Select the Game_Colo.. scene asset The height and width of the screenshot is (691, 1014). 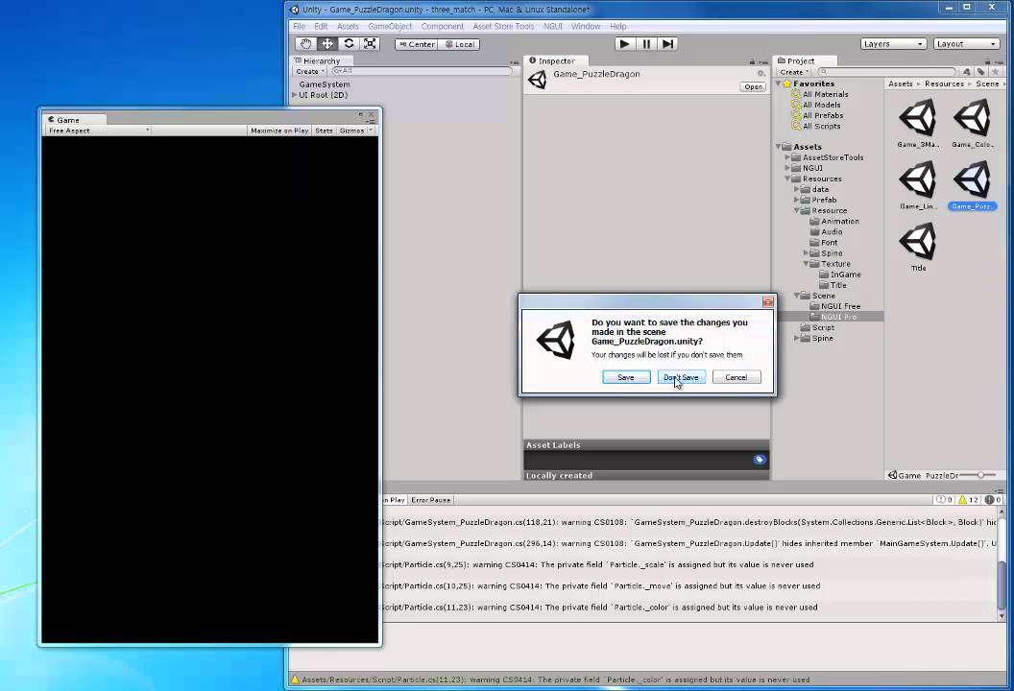pos(973,123)
